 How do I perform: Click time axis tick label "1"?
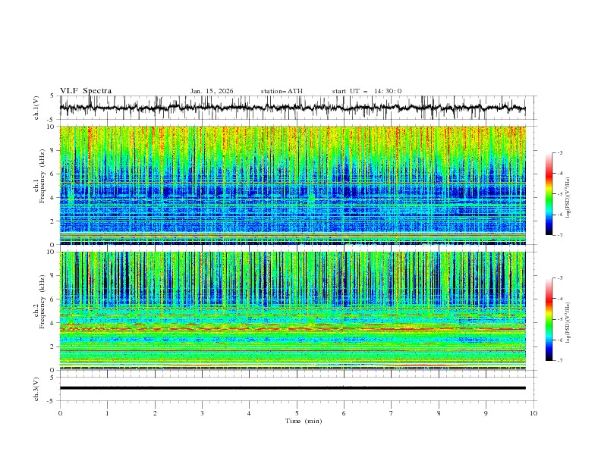[x=107, y=413]
